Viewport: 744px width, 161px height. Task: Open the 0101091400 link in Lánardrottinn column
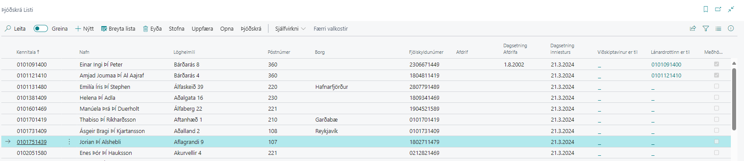tap(666, 65)
